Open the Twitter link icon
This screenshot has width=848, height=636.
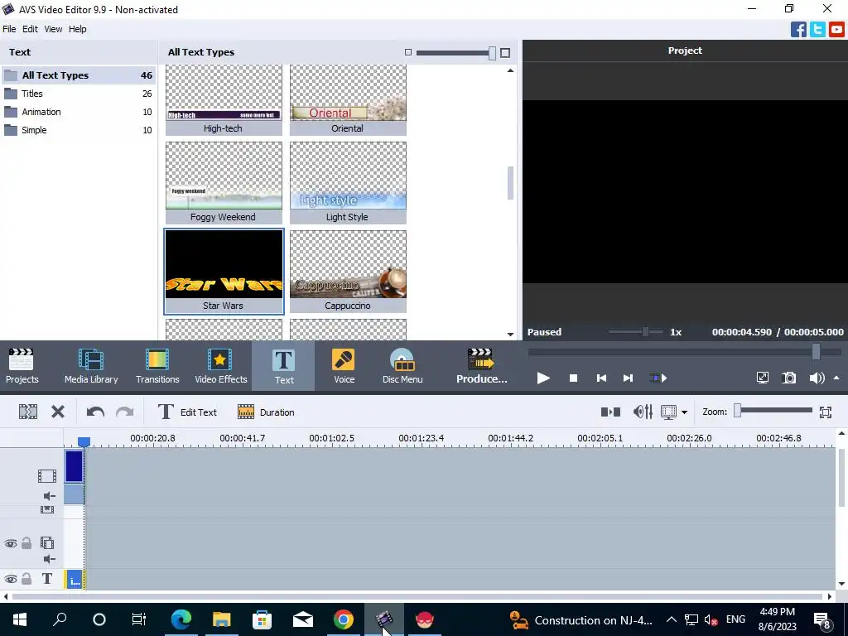click(x=817, y=29)
